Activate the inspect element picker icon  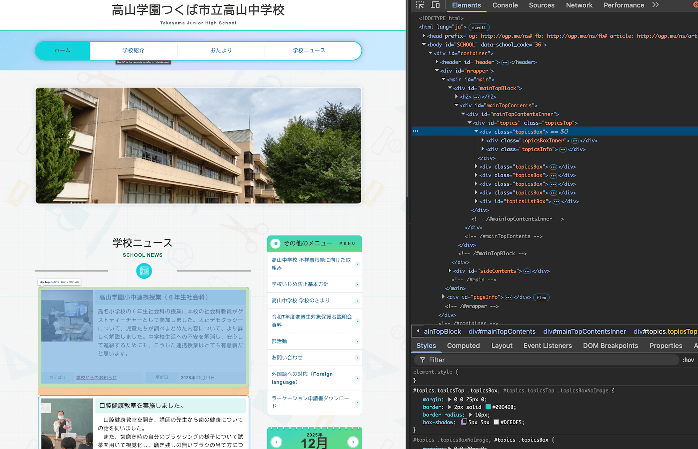(x=420, y=5)
